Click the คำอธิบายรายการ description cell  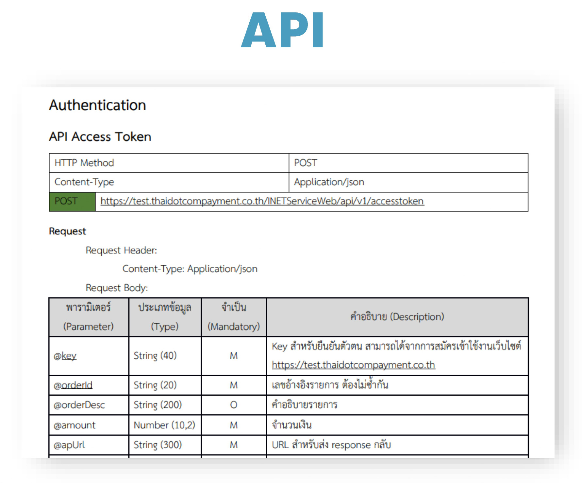tap(397, 405)
